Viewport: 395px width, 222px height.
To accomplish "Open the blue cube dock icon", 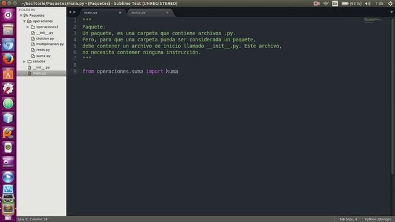I will click(x=8, y=118).
